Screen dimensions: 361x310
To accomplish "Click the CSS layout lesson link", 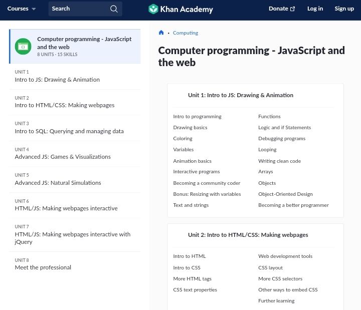I will pyautogui.click(x=270, y=268).
